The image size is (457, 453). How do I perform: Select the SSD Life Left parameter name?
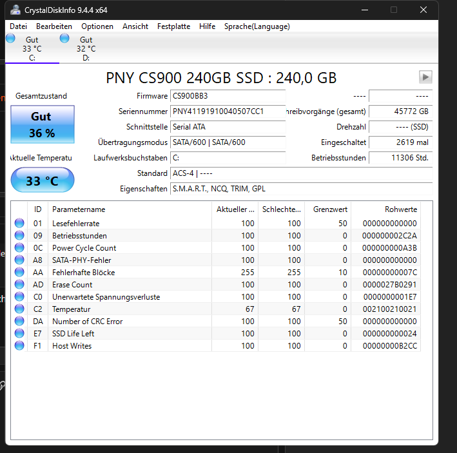click(x=73, y=334)
